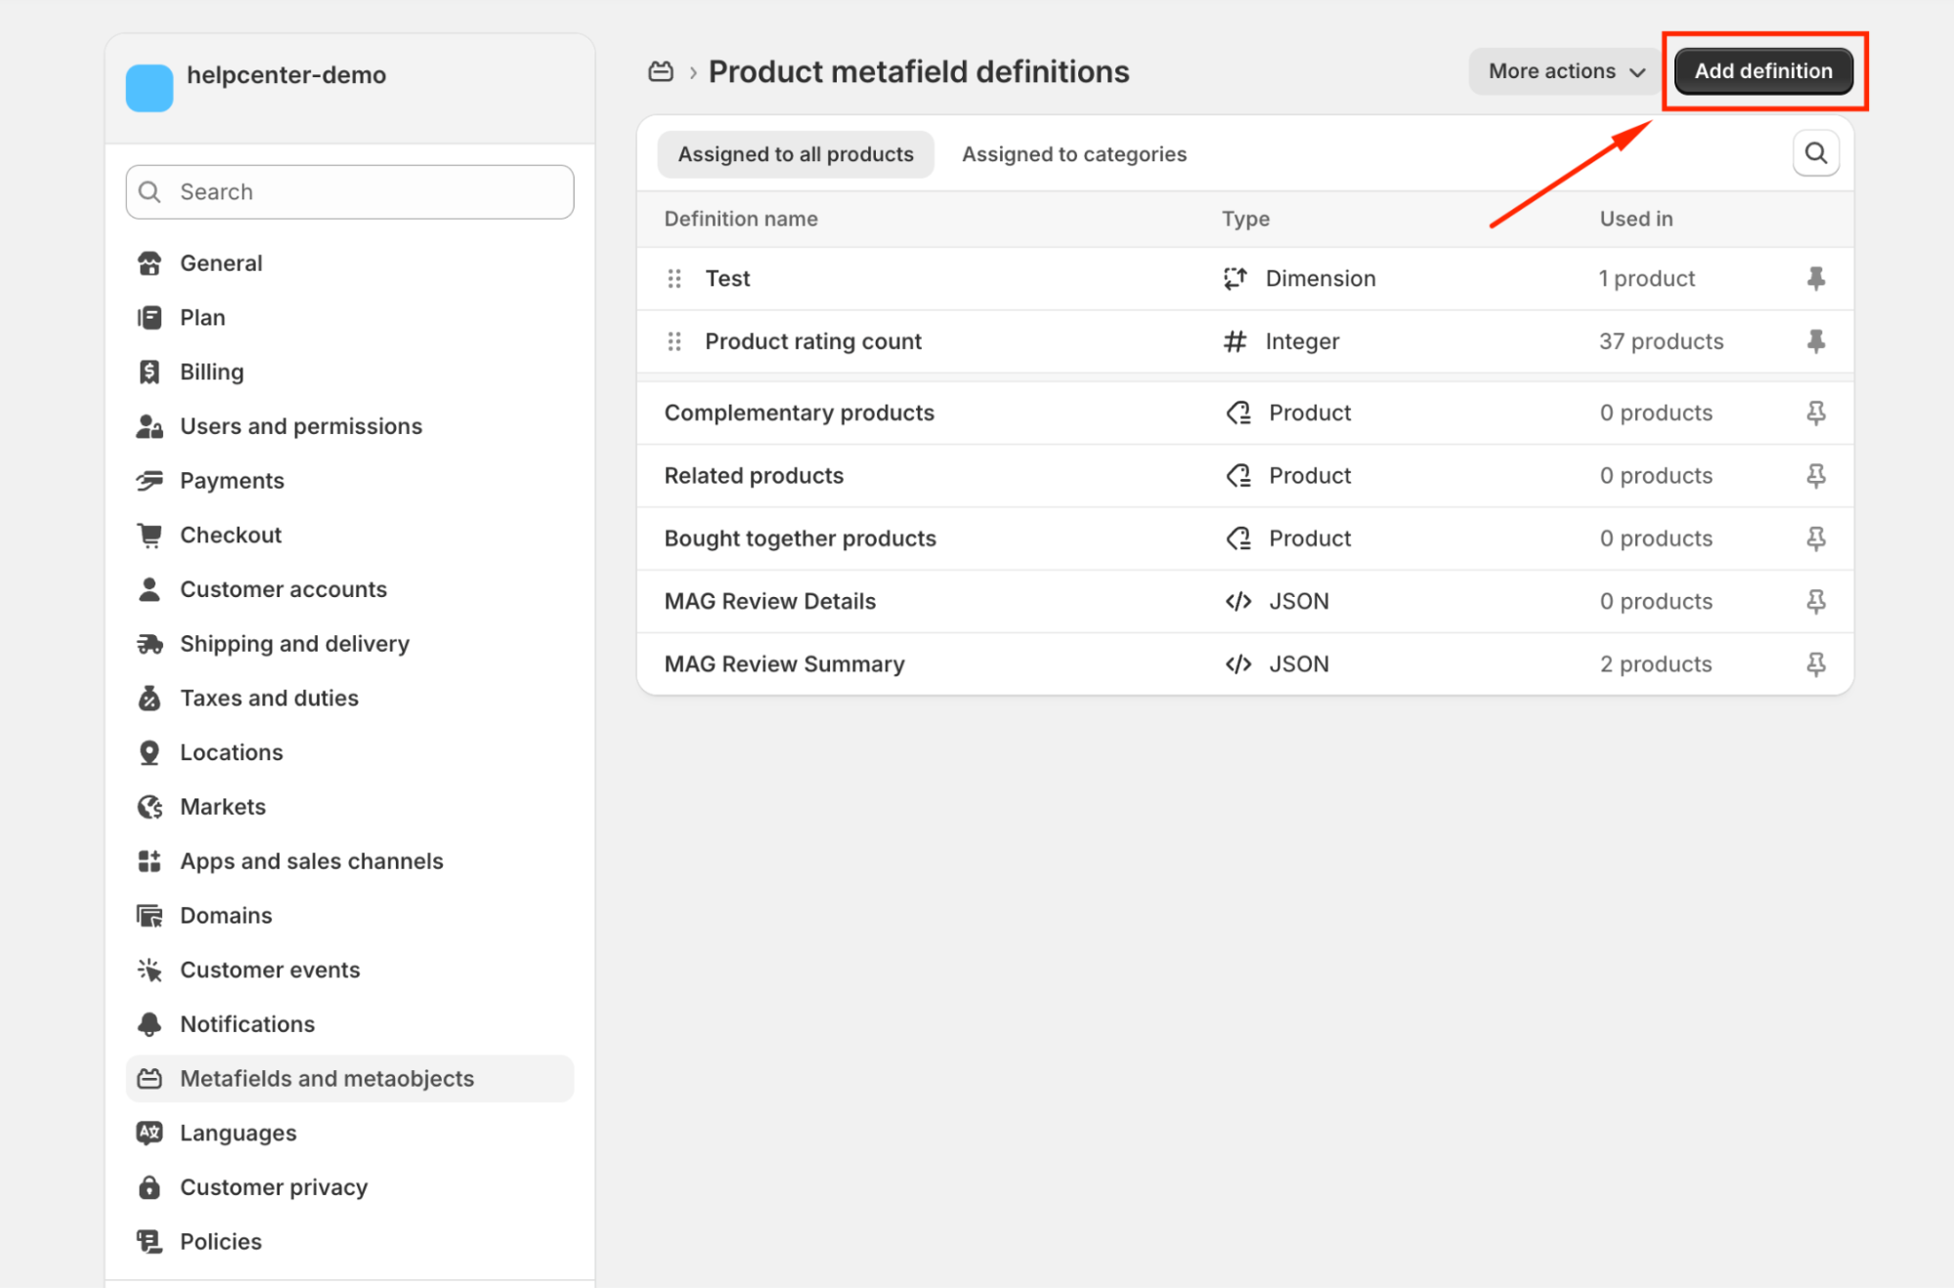Unpin the Test metafield definition

coord(1815,279)
